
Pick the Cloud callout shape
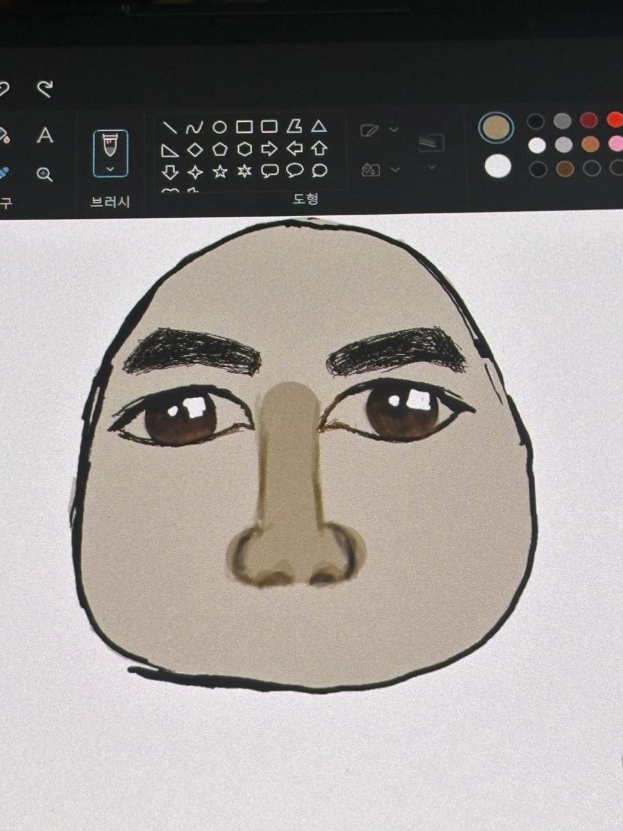(x=318, y=170)
